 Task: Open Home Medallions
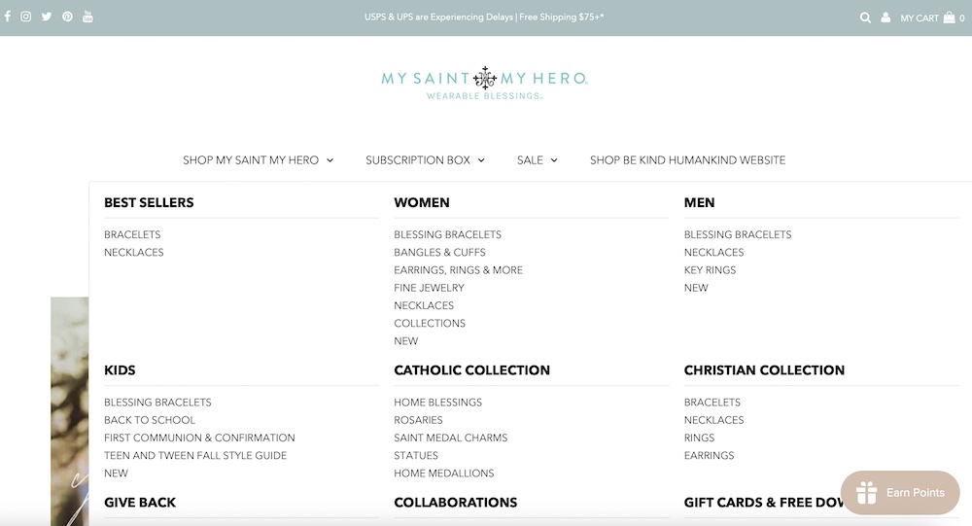444,473
